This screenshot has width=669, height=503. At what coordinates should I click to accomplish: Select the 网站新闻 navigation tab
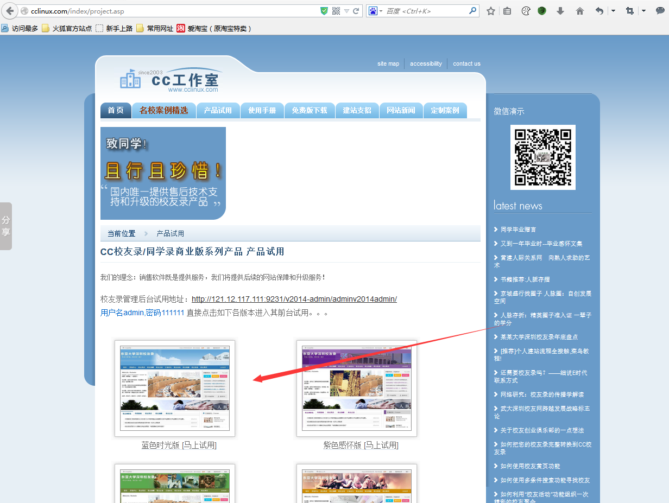pyautogui.click(x=401, y=110)
